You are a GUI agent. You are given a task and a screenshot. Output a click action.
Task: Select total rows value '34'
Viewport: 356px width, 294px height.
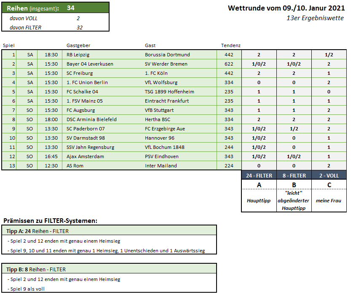coord(71,8)
